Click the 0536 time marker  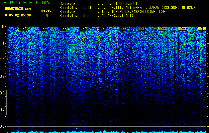(122, 29)
